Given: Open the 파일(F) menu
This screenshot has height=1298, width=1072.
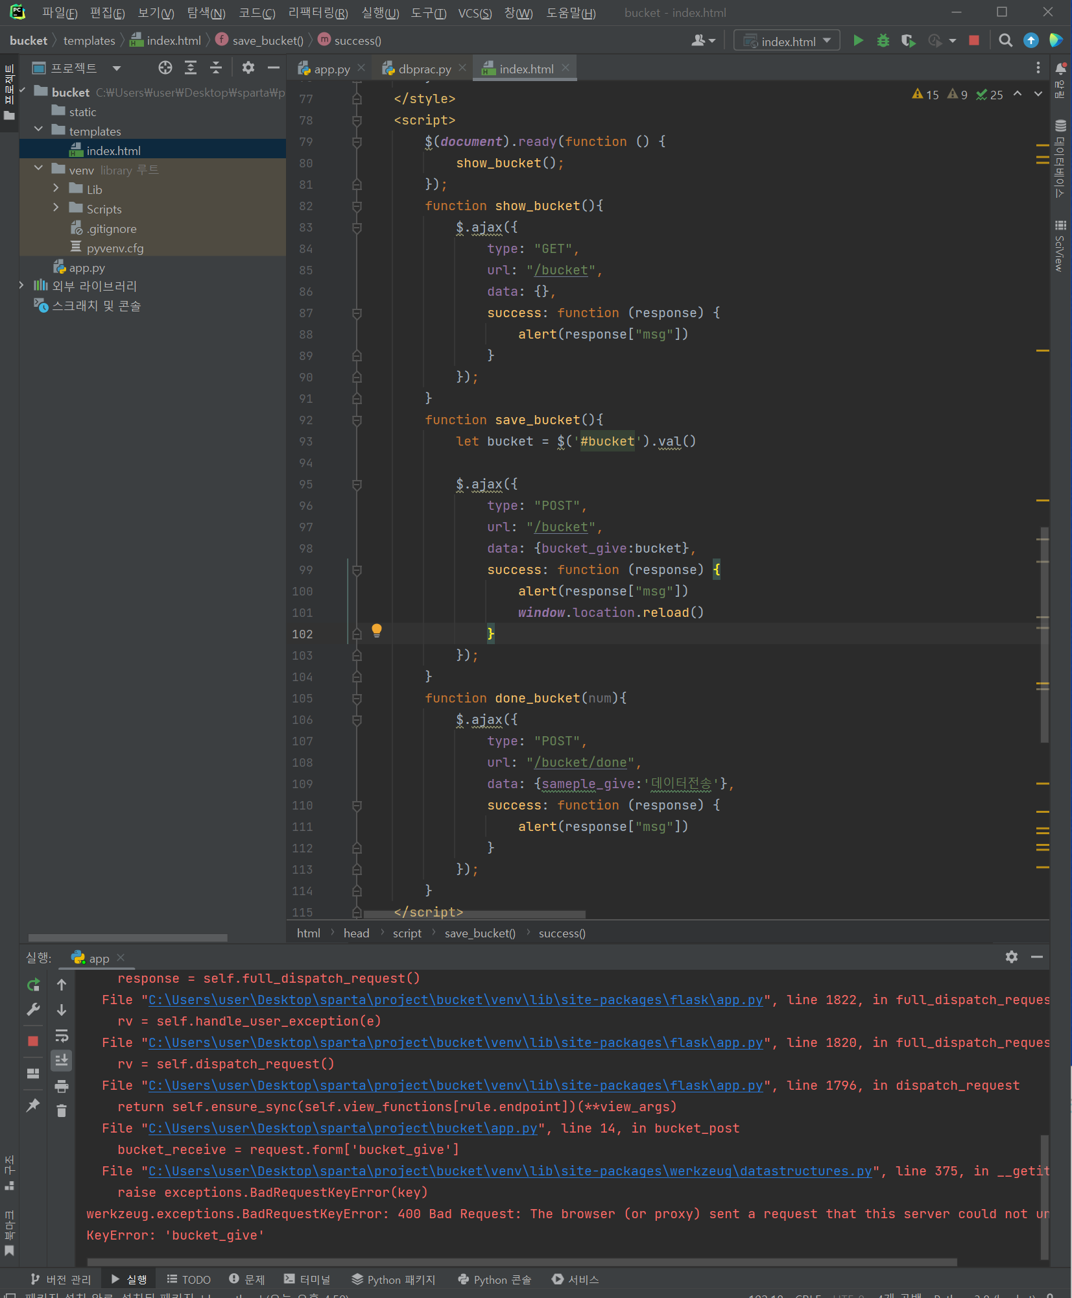Looking at the screenshot, I should (x=59, y=13).
